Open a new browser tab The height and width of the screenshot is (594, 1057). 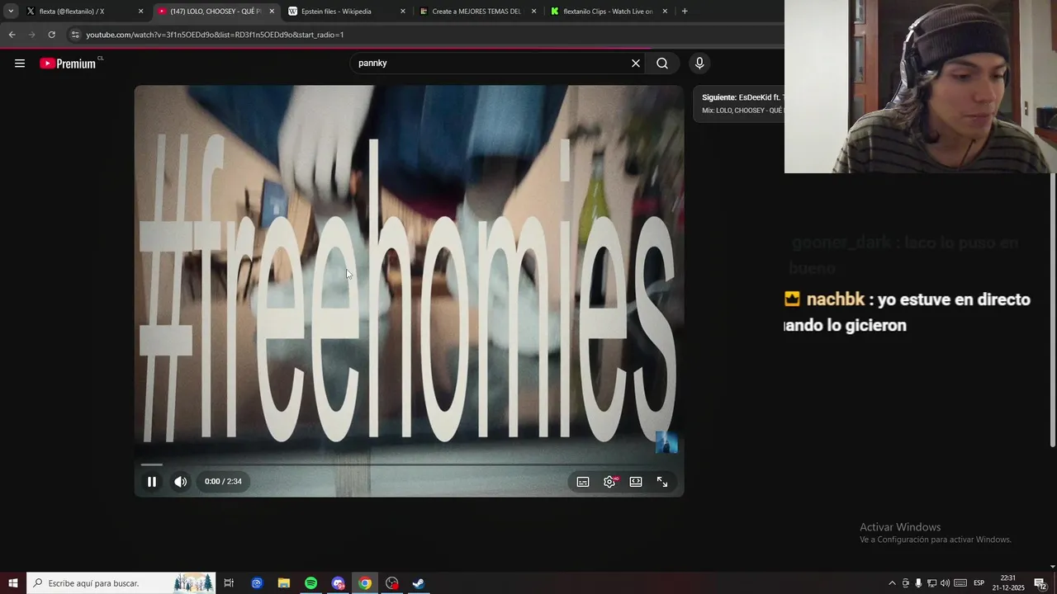(x=685, y=12)
